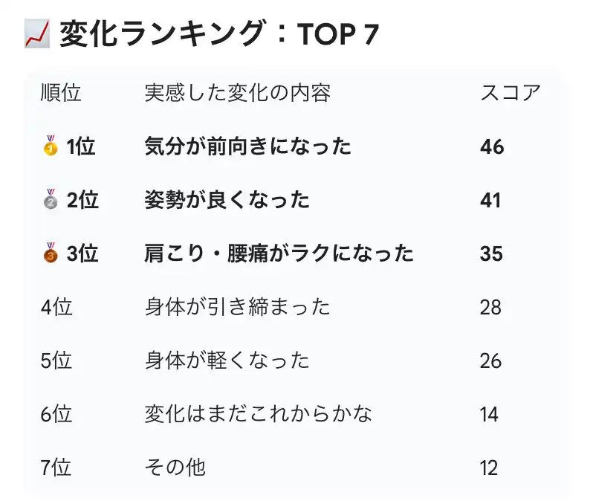593x501 pixels.
Task: Click the bronze medal icon for 3位
Action: click(50, 254)
